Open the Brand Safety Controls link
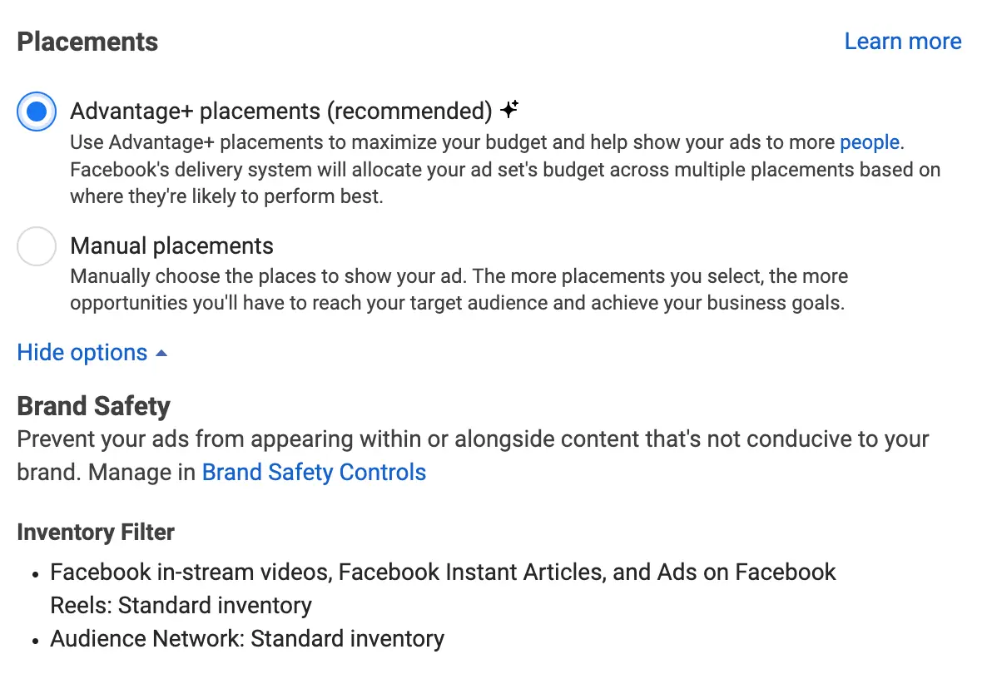 pos(314,473)
